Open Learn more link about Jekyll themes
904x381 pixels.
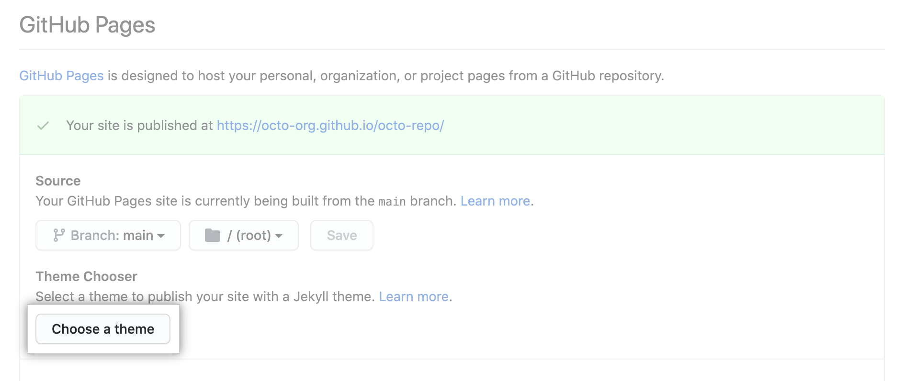(414, 296)
